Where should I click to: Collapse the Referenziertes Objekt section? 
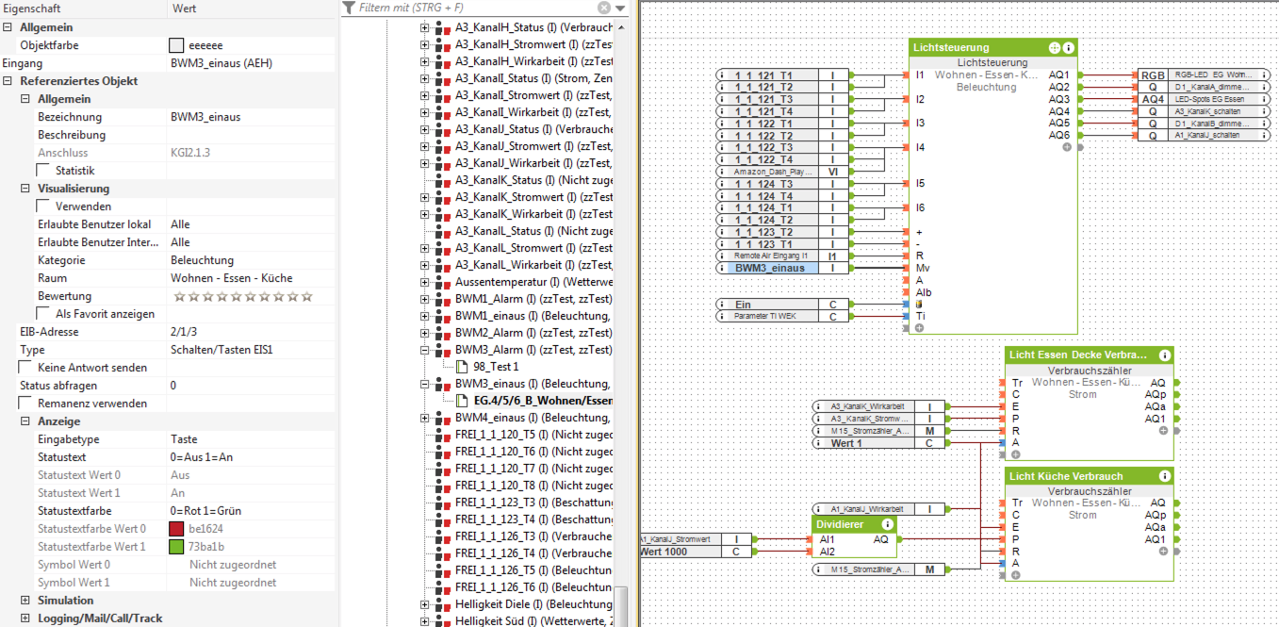point(8,81)
